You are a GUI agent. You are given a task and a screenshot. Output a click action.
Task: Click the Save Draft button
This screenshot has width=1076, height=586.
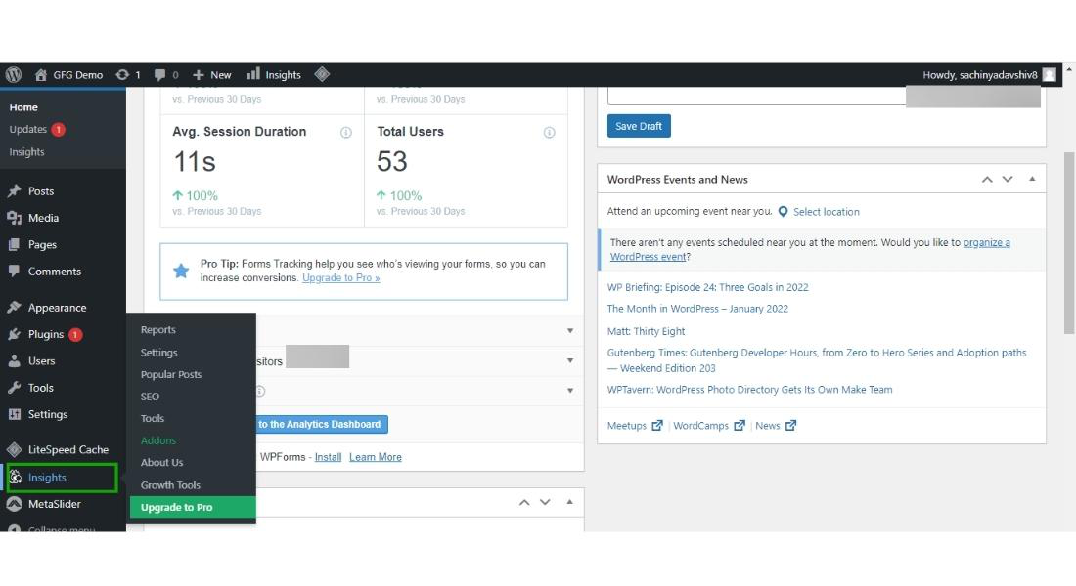[639, 126]
